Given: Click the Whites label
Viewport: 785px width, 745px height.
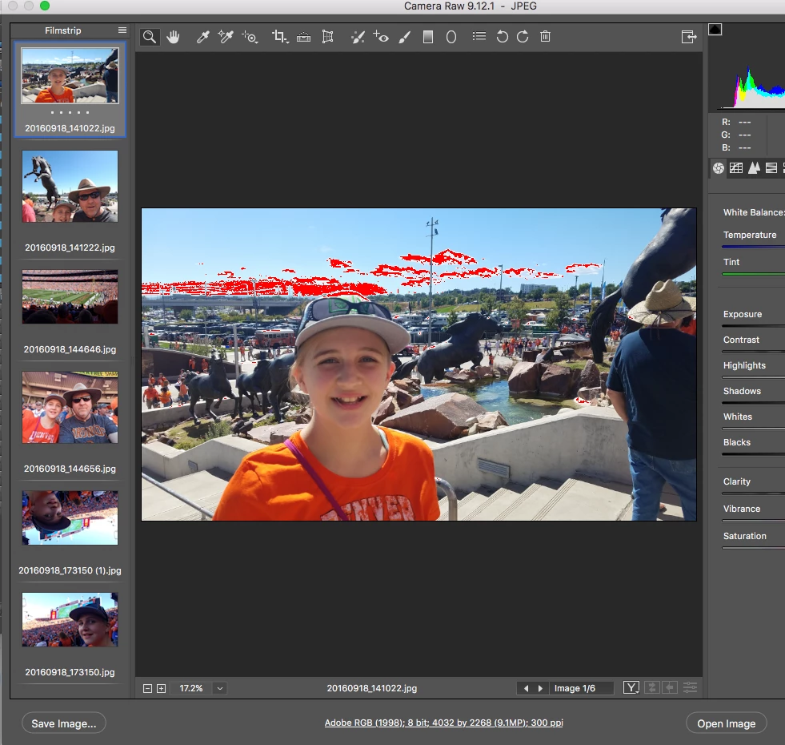Looking at the screenshot, I should point(738,417).
